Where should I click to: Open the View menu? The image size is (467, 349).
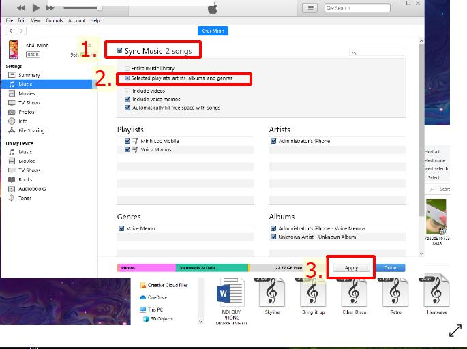point(35,20)
